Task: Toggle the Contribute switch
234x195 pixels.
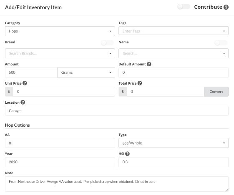Action: [x=184, y=7]
